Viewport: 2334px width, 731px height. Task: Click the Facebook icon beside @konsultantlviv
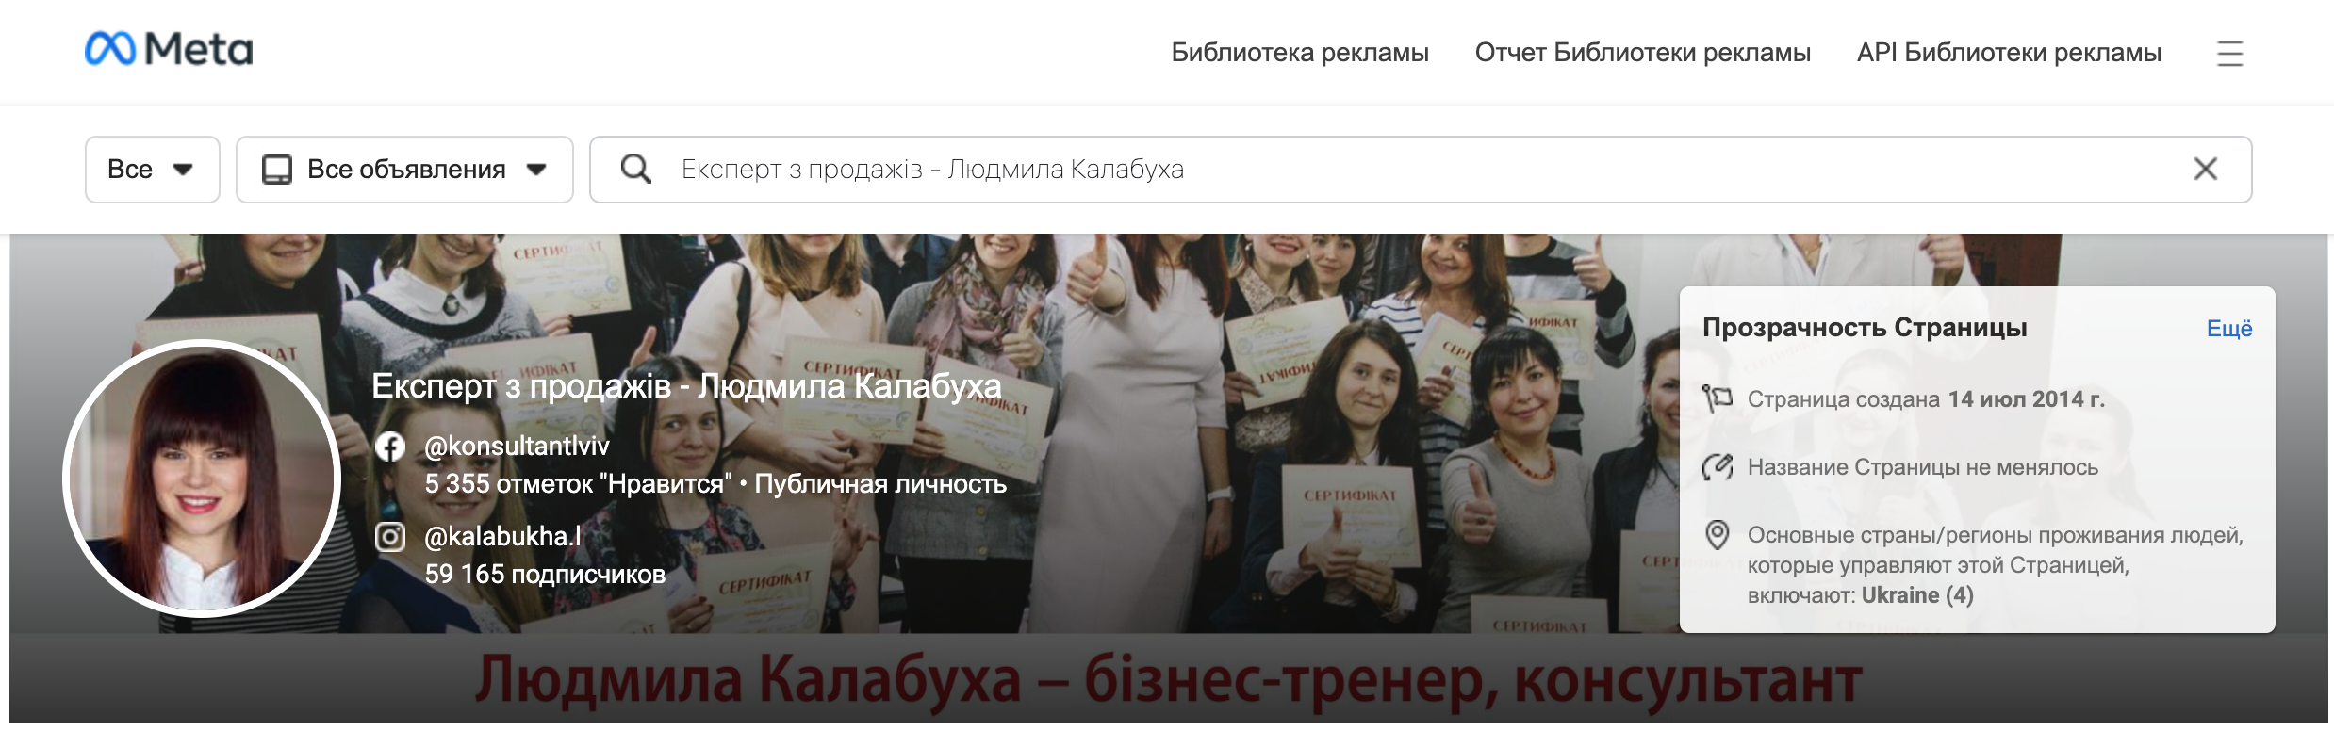click(390, 446)
